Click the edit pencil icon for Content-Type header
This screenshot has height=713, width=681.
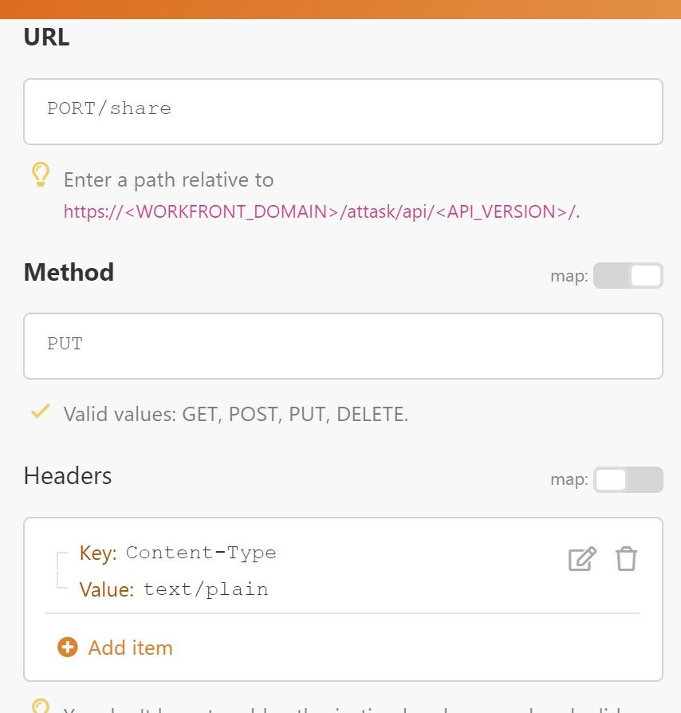(582, 559)
